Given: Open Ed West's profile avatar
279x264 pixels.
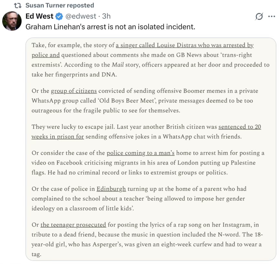Looking at the screenshot, I should pyautogui.click(x=12, y=21).
